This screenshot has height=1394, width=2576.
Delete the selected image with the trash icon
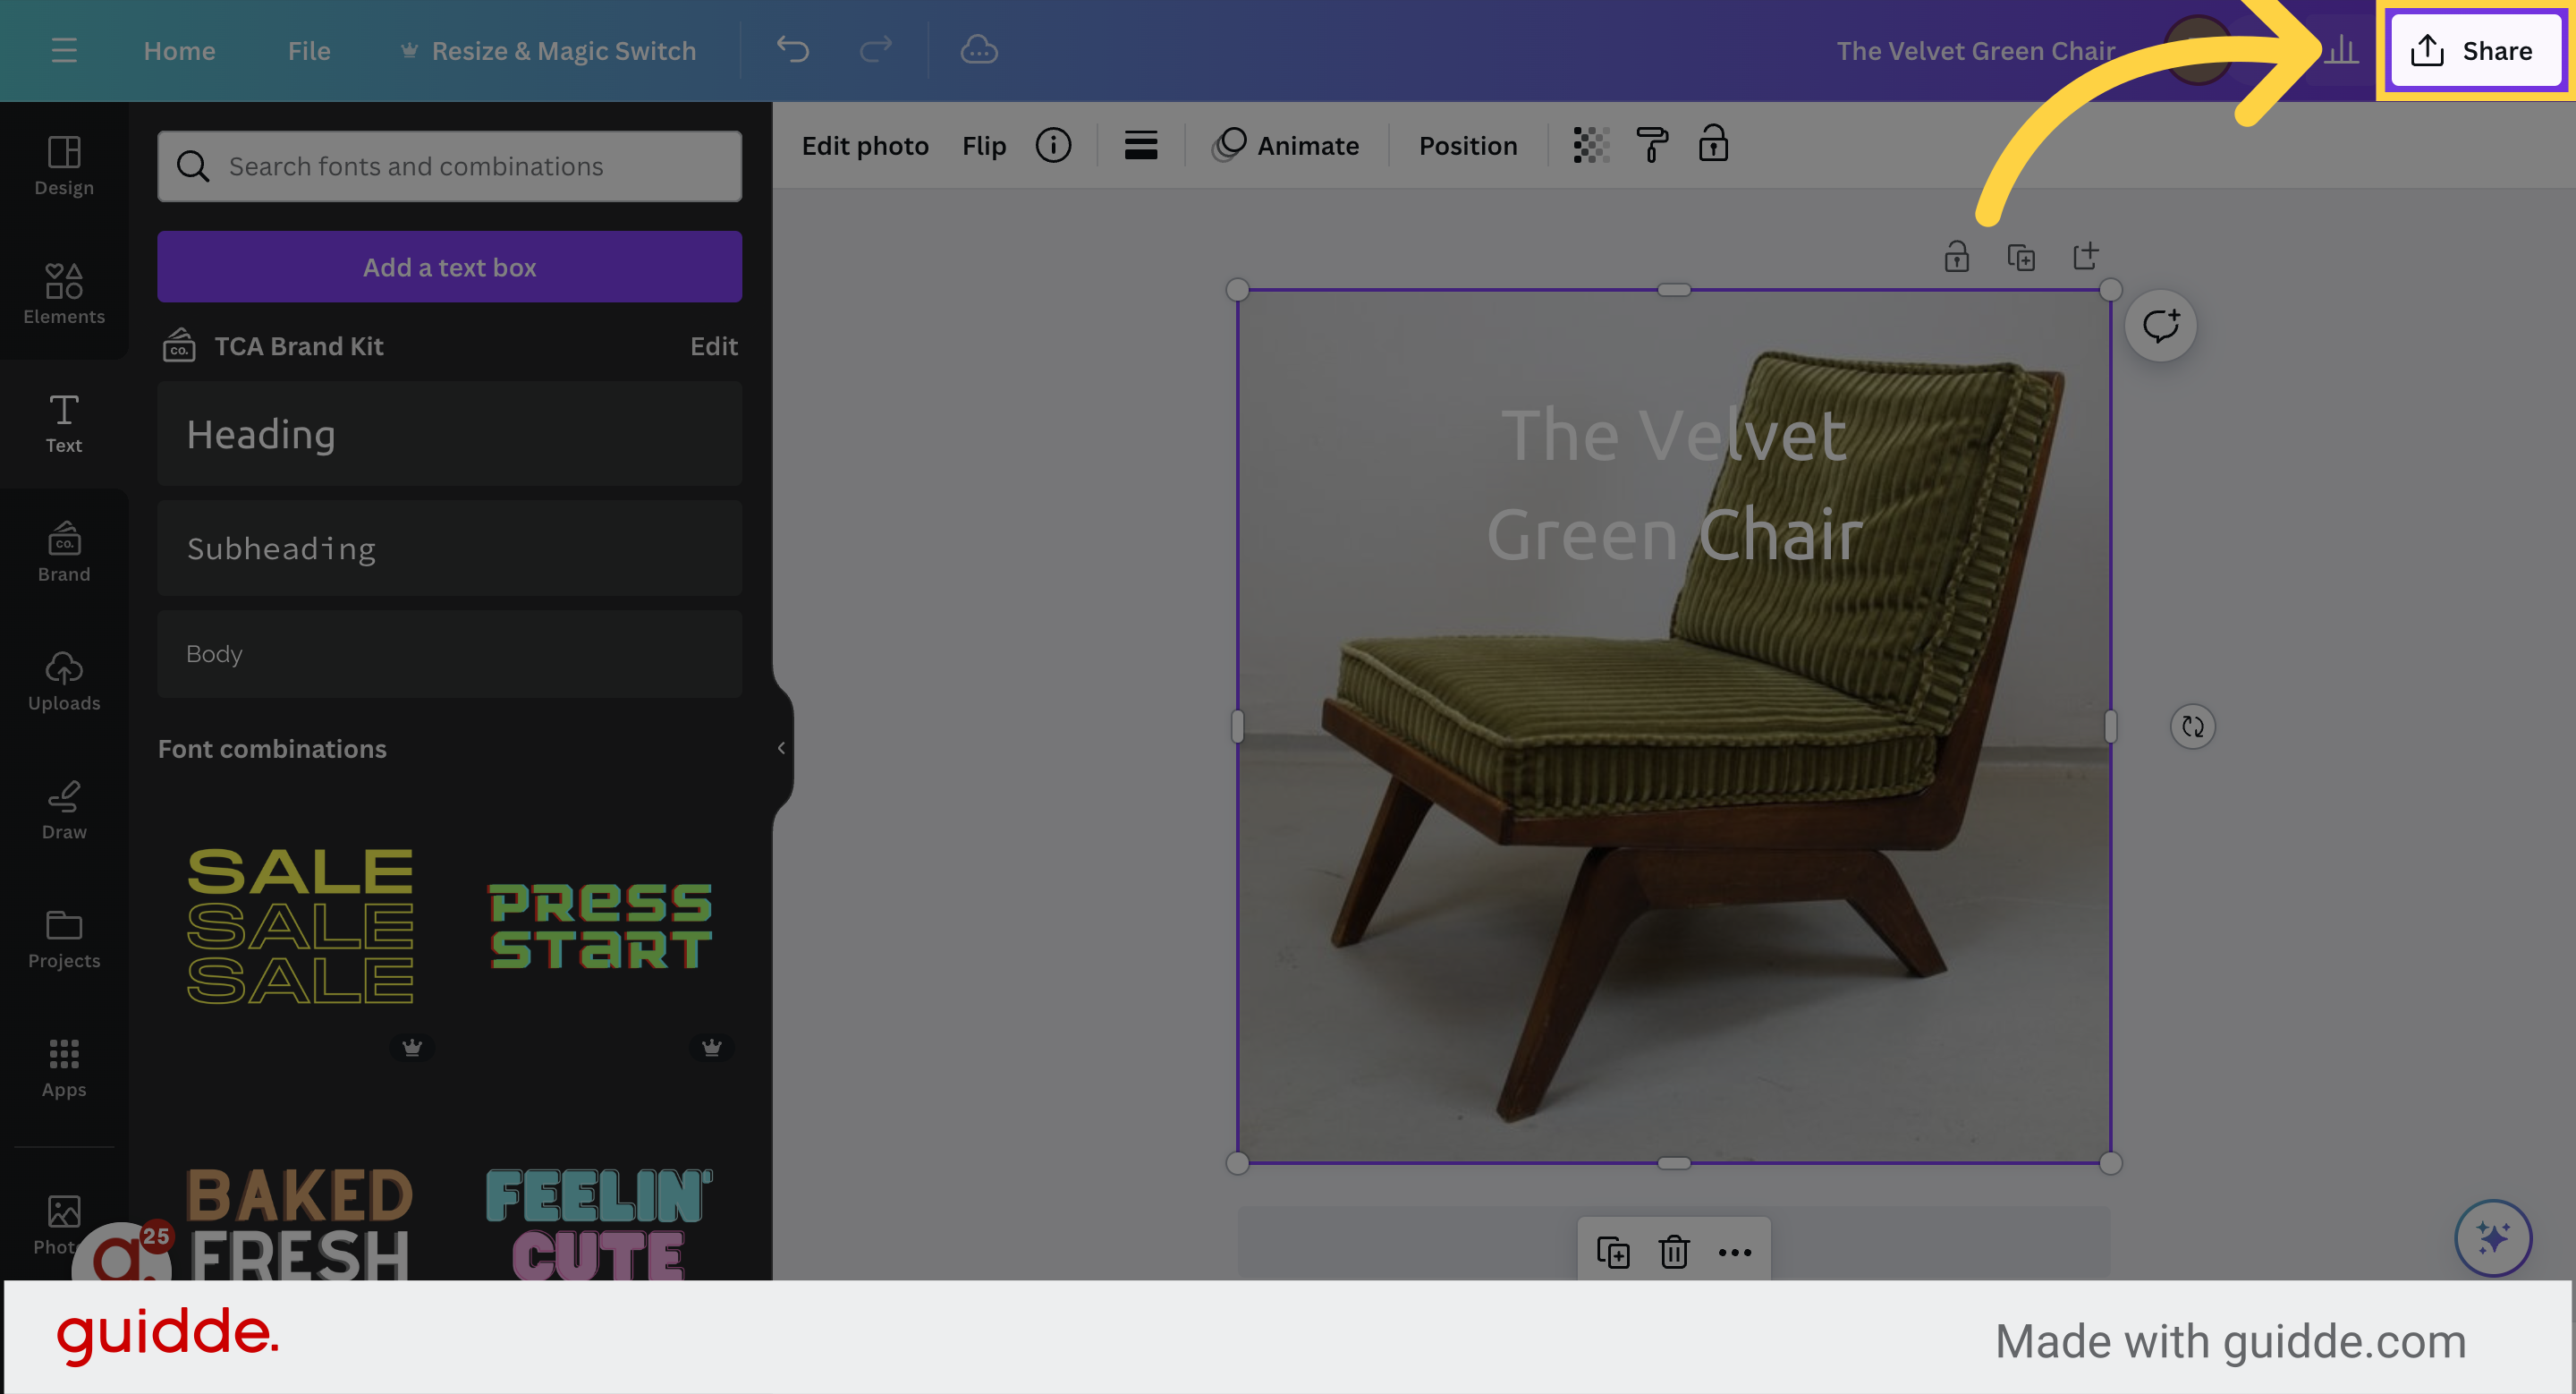pyautogui.click(x=1675, y=1252)
